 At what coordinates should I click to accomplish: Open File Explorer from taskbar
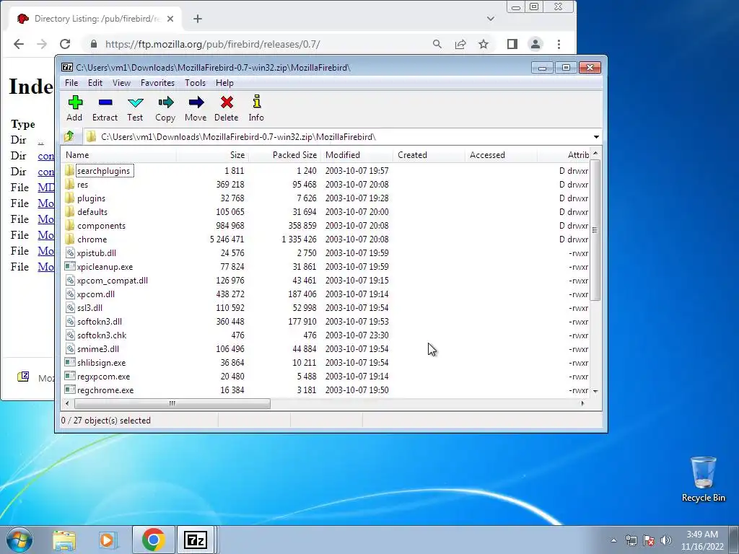click(64, 540)
